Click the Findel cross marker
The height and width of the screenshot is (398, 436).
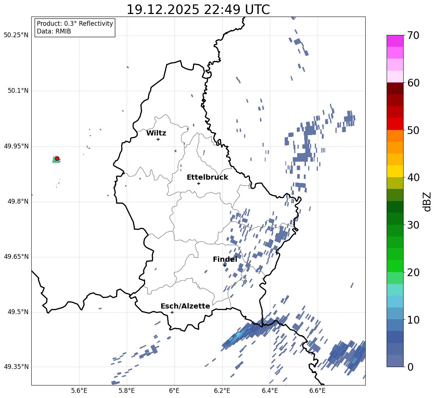[x=225, y=265]
